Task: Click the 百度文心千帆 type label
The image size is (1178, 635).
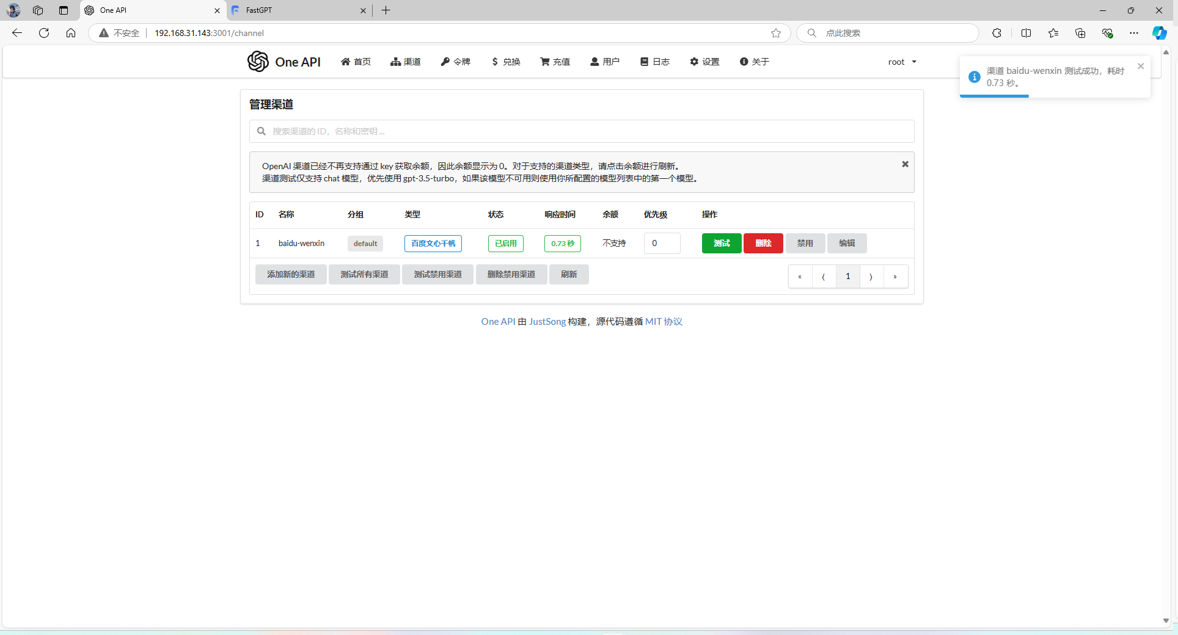Action: [433, 244]
